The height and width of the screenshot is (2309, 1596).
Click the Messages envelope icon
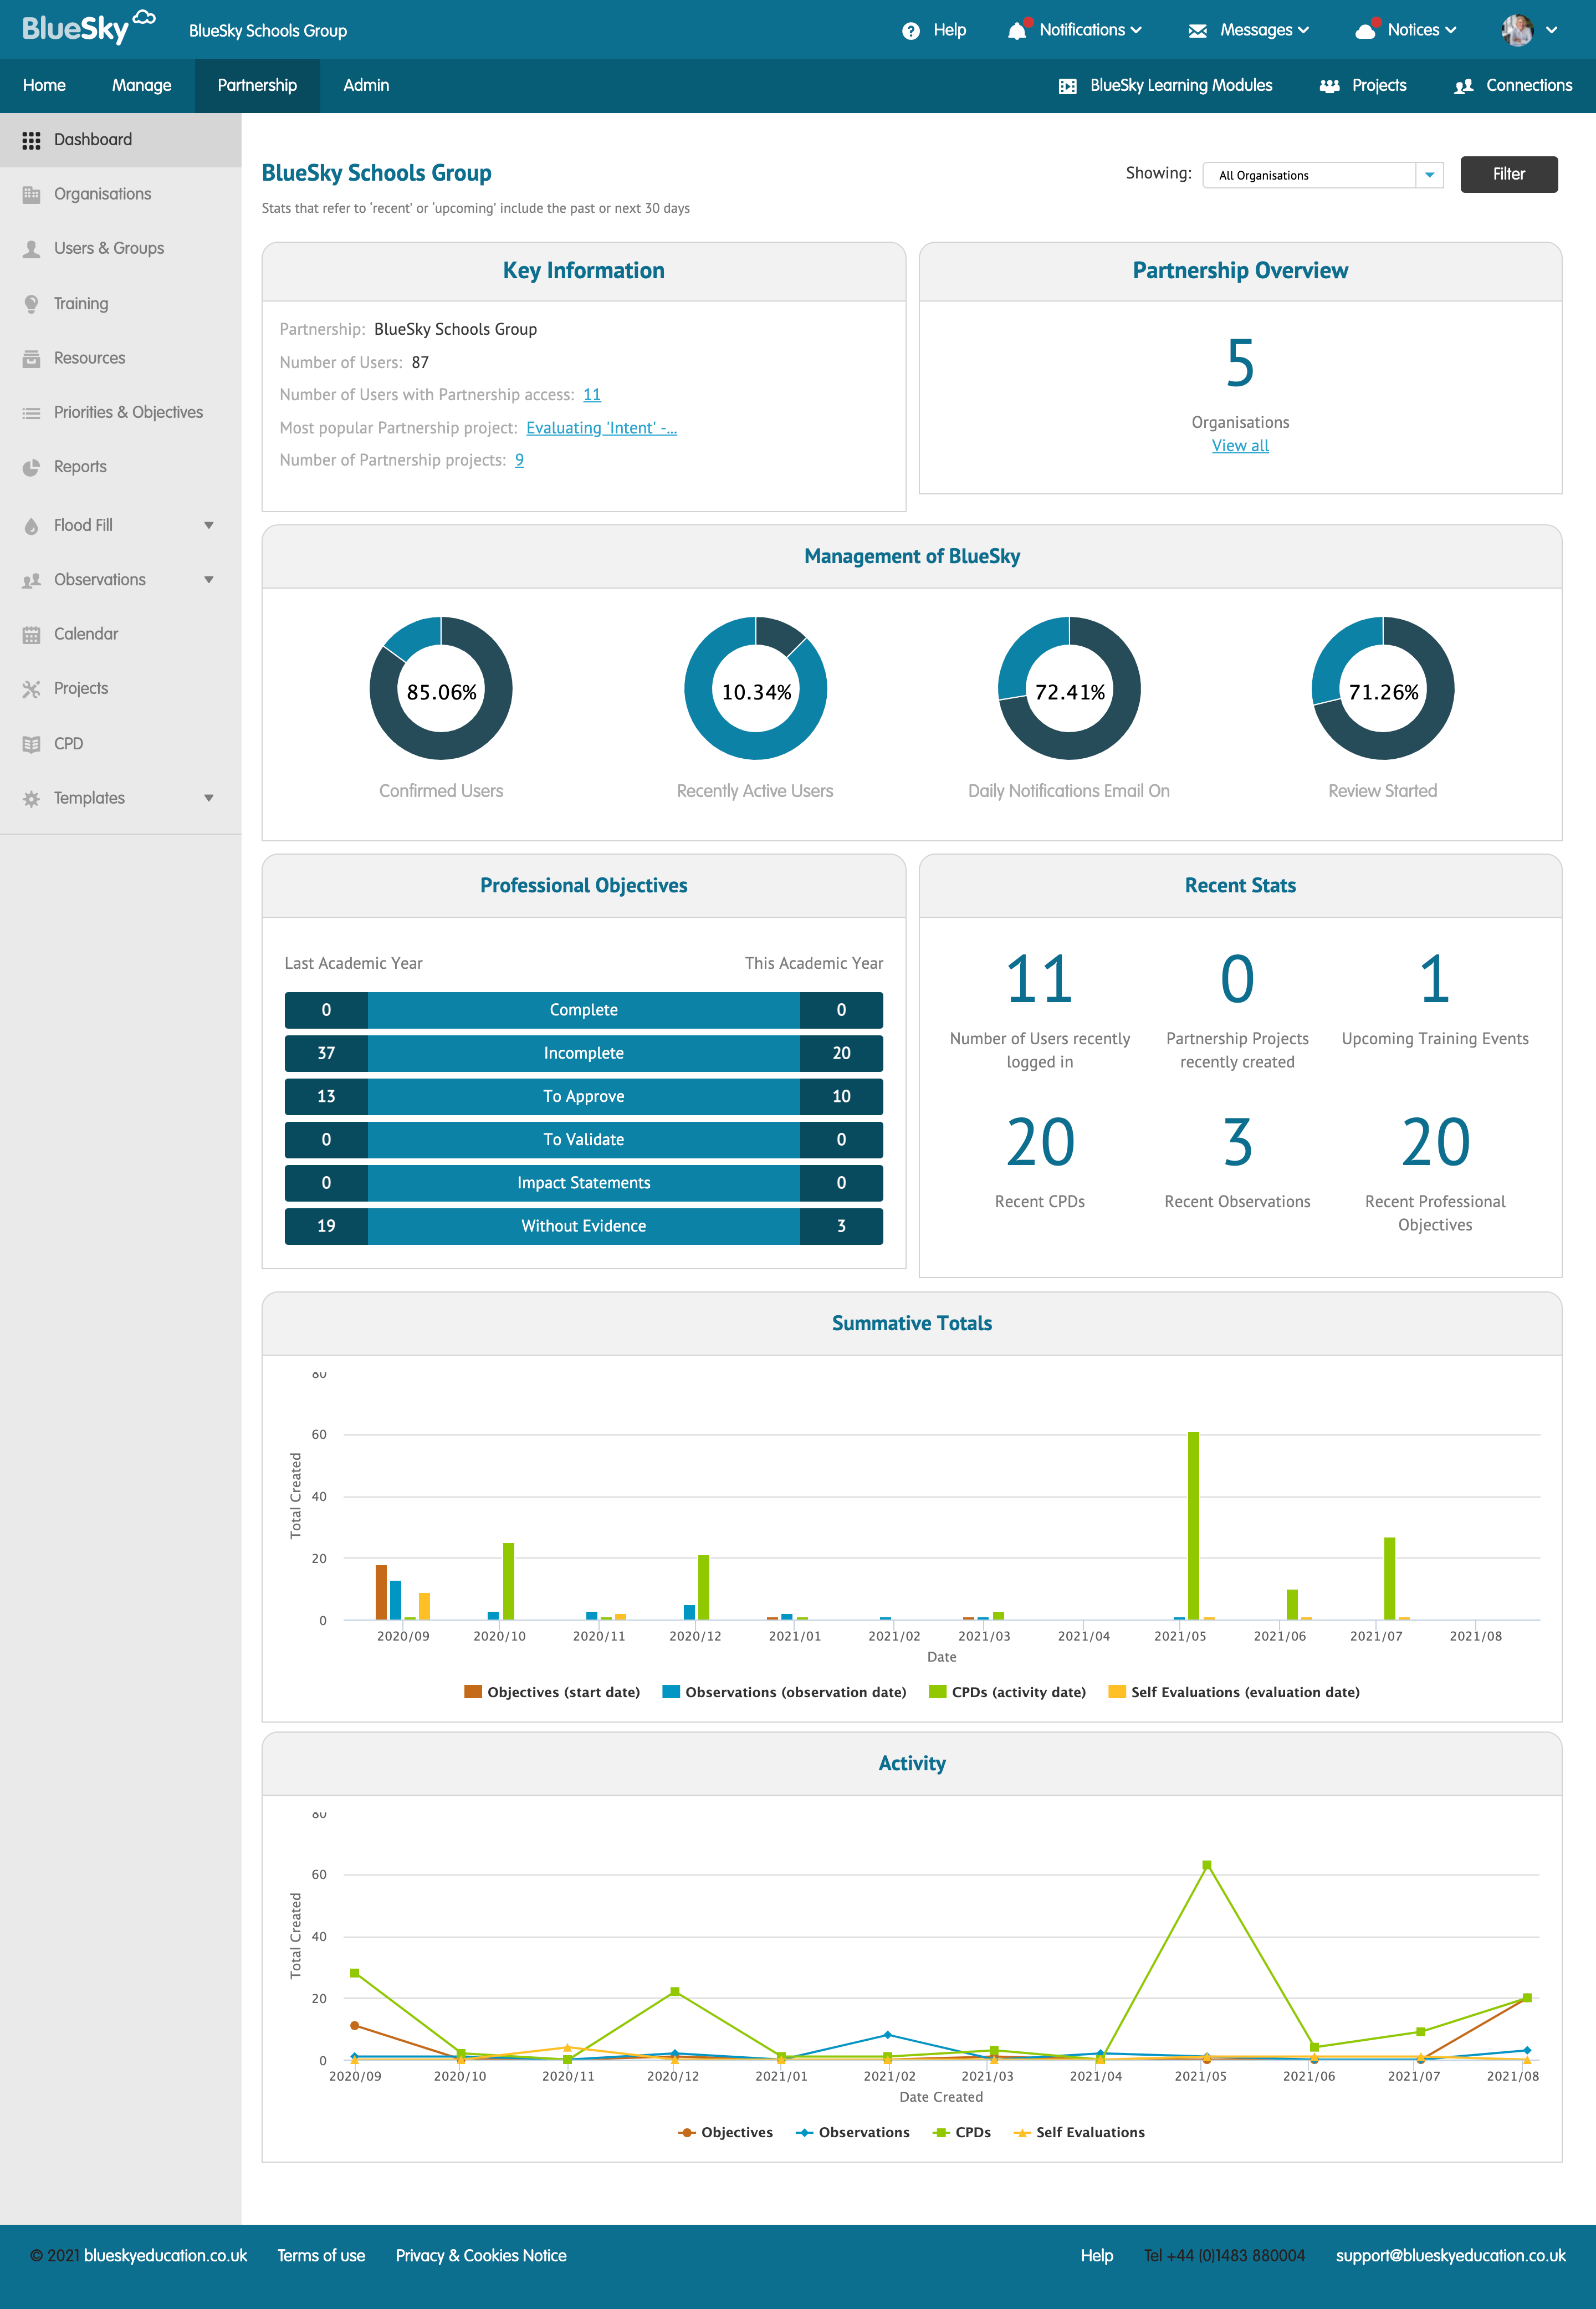(x=1197, y=31)
